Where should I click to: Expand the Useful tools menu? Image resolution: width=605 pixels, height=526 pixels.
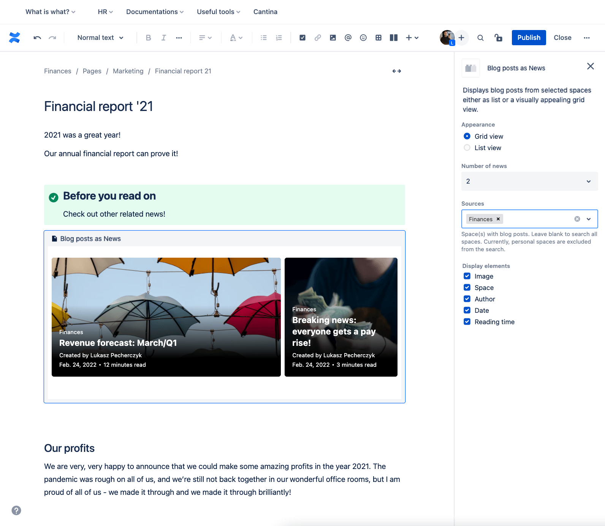click(x=219, y=12)
